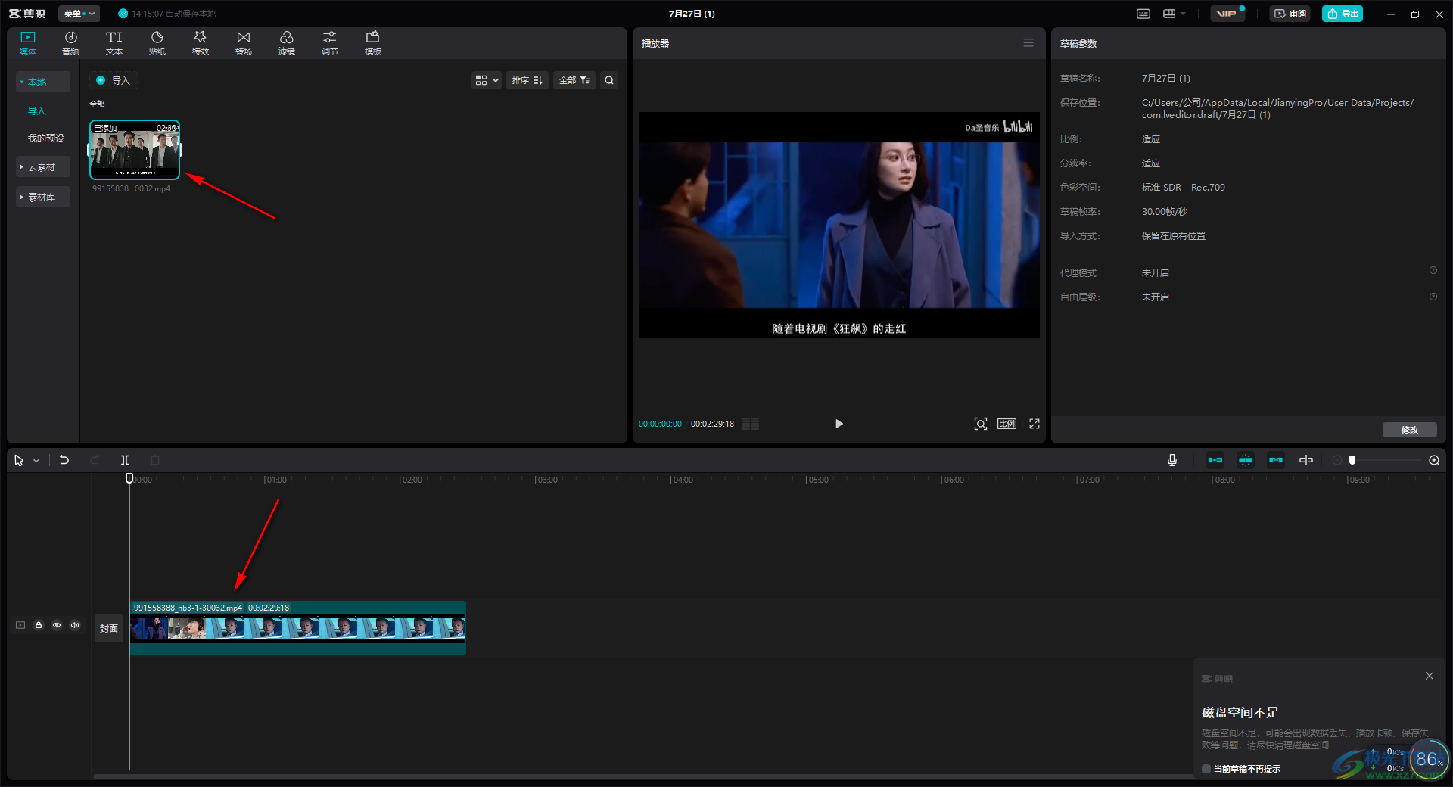Screen dimensions: 1453x787
Task: Open the 媒体 (Media) tab
Action: (x=28, y=43)
